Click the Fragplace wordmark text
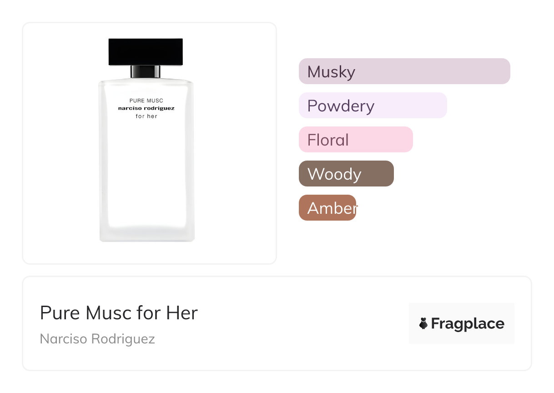Image resolution: width=554 pixels, height=393 pixels. pyautogui.click(x=467, y=323)
